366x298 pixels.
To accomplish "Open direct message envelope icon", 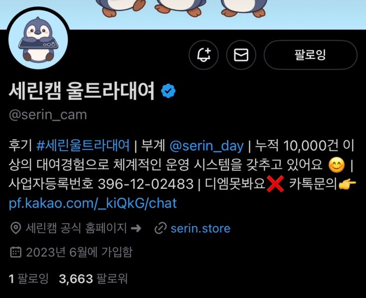I will pos(241,55).
